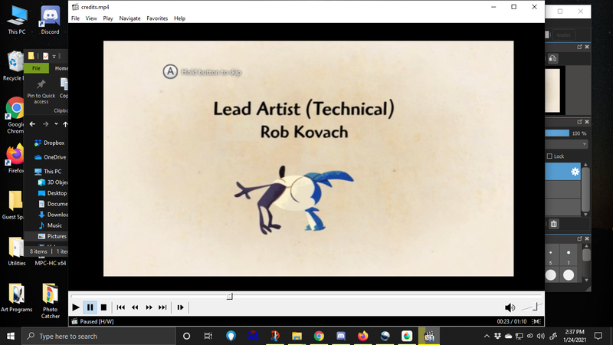Stop the video playback
Viewport: 613px width, 345px height.
[103, 307]
